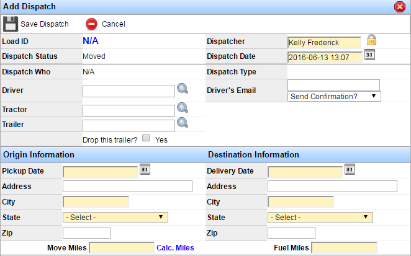Focus the Delivery Date field

(x=305, y=172)
